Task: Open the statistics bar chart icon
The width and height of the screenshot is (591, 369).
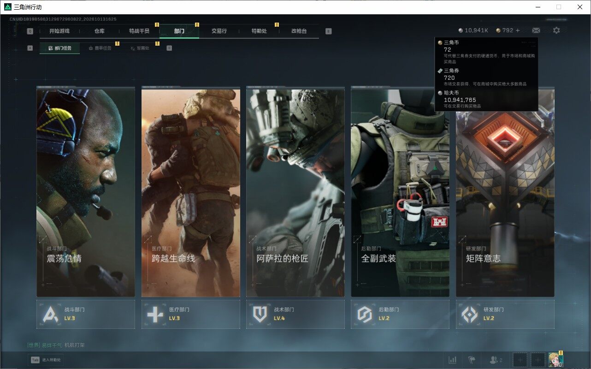Action: pos(453,360)
